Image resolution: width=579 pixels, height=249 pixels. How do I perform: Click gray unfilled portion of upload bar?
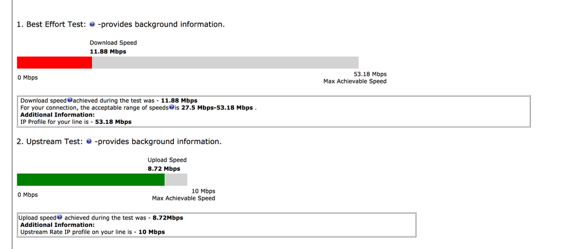(x=176, y=180)
